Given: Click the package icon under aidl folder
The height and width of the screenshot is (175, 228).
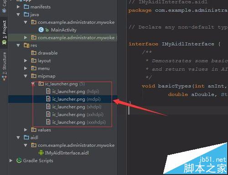Looking at the screenshot, I should click(34, 145).
